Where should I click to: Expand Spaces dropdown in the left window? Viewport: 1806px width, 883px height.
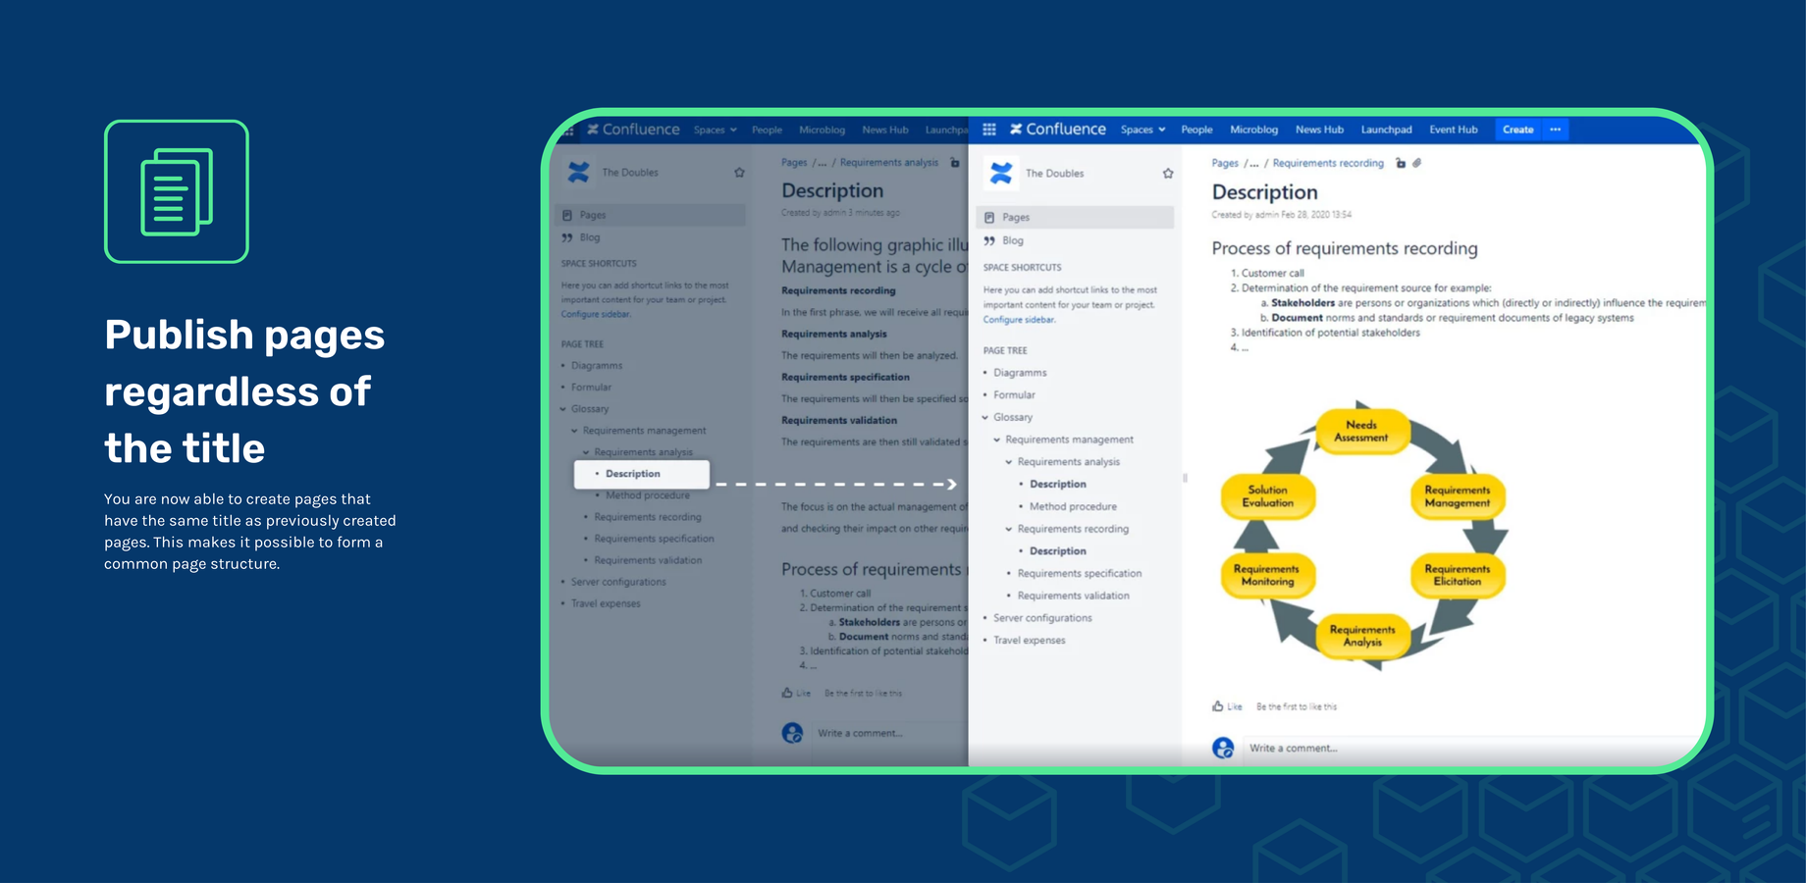pyautogui.click(x=715, y=130)
